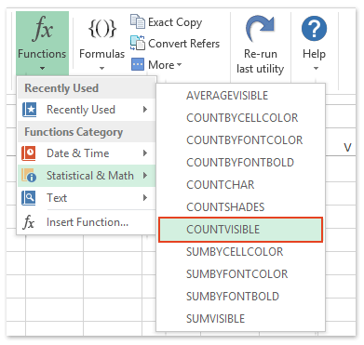This screenshot has width=364, height=345.
Task: Click the Re-run last utility arrow icon
Action: (260, 29)
